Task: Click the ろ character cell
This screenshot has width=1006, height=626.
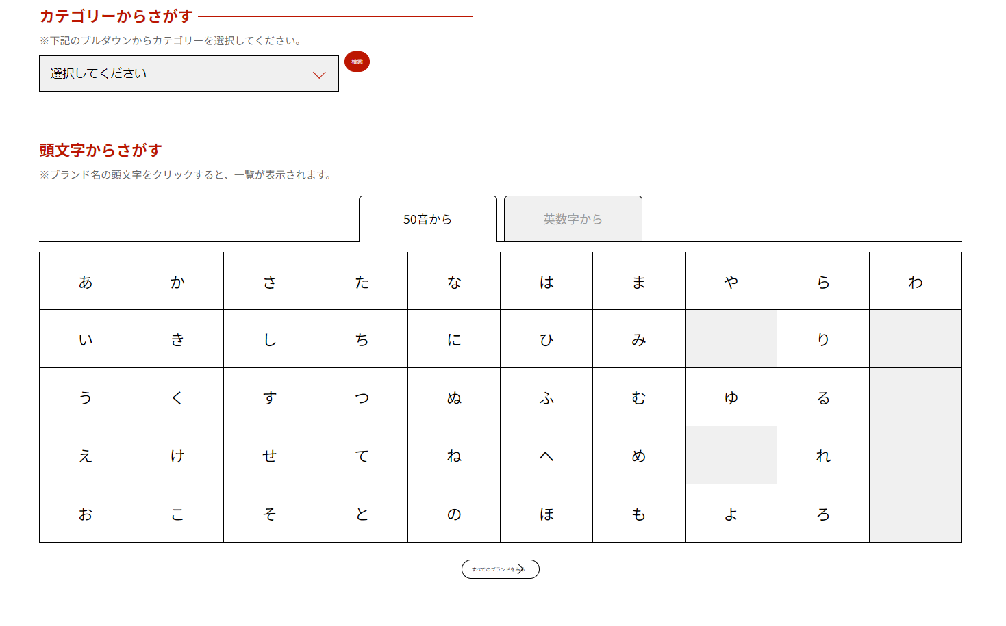Action: coord(823,514)
